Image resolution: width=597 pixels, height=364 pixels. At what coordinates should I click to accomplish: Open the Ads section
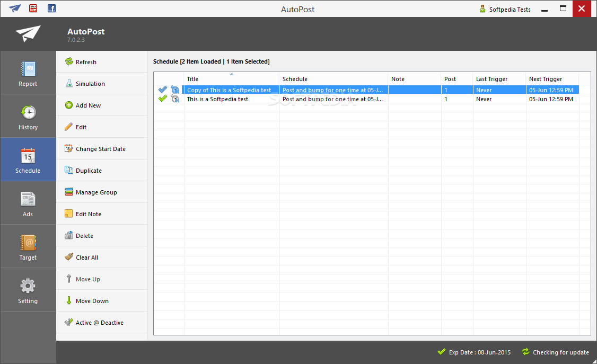point(28,203)
